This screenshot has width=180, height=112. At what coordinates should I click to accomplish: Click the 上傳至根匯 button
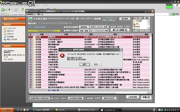[132, 97]
